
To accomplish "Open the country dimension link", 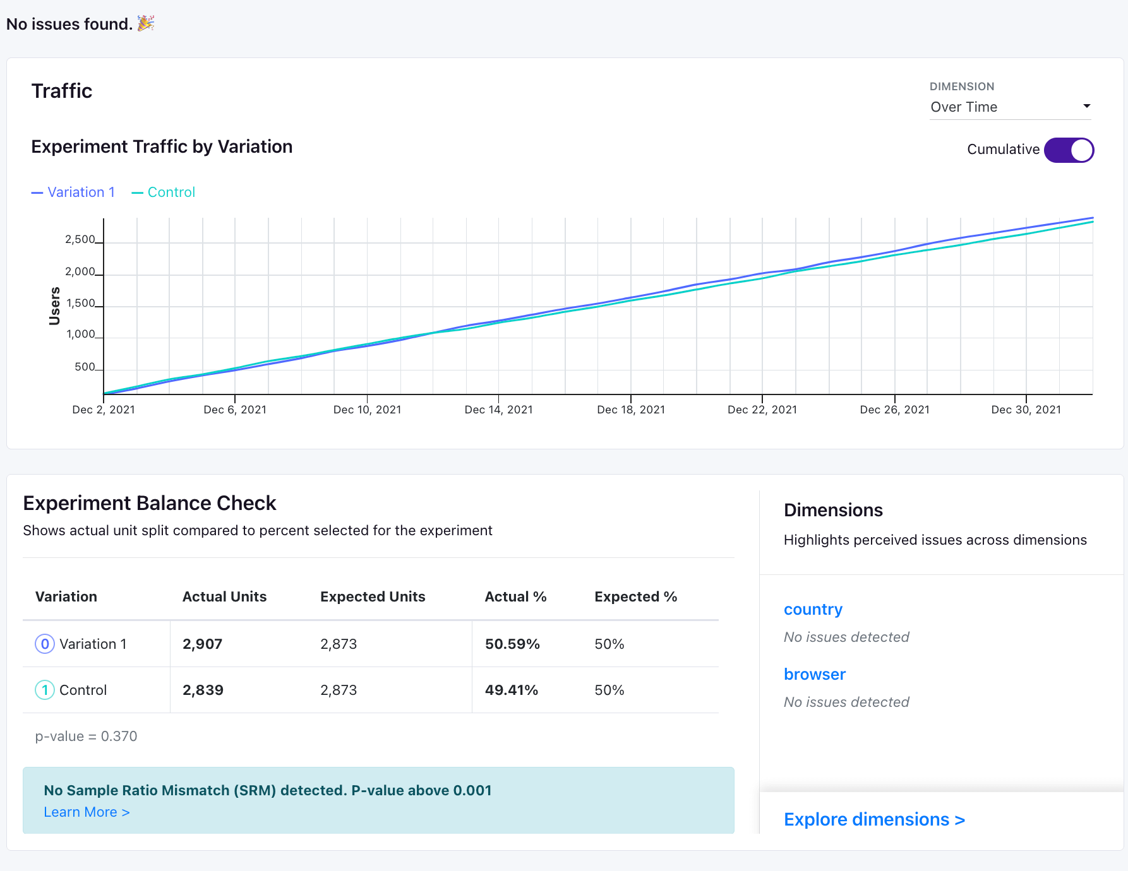I will click(813, 609).
